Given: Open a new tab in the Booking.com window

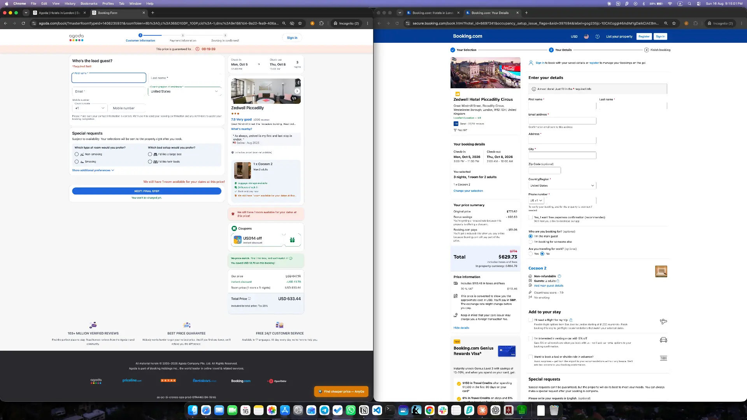Looking at the screenshot, I should click(526, 13).
